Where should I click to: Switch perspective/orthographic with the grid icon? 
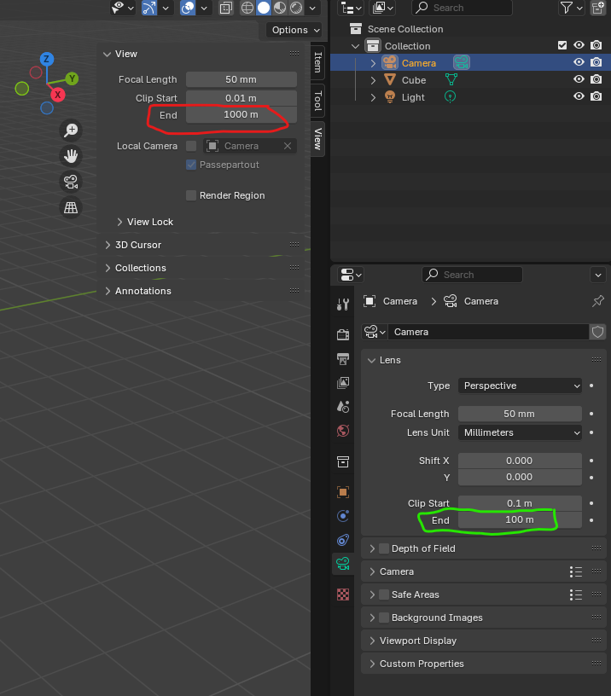(72, 206)
